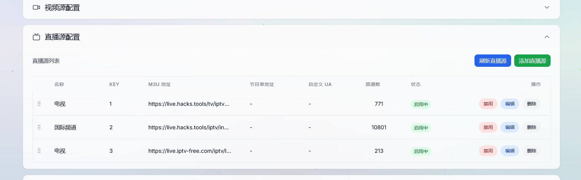Edit the KEY 3 电视 source
This screenshot has height=180, width=581.
tap(510, 151)
